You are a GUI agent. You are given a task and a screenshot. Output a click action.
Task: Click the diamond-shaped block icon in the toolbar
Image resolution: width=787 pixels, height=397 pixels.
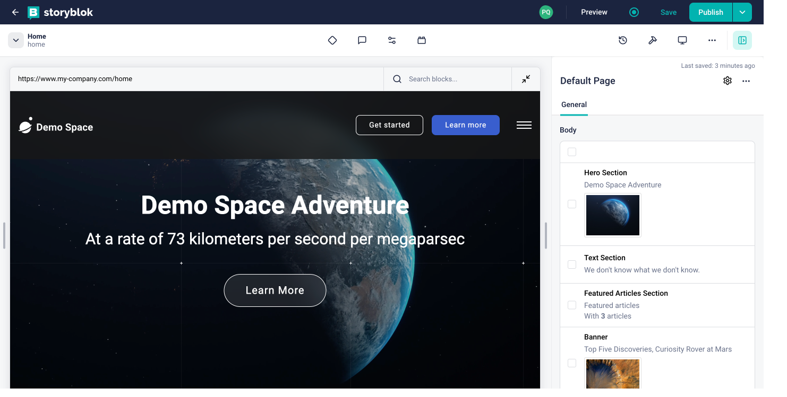332,40
